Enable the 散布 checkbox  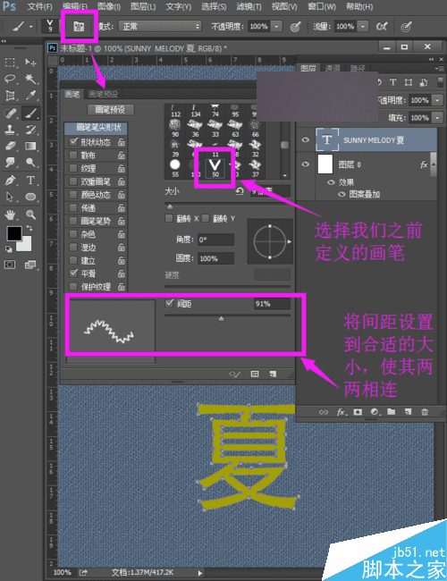73,155
